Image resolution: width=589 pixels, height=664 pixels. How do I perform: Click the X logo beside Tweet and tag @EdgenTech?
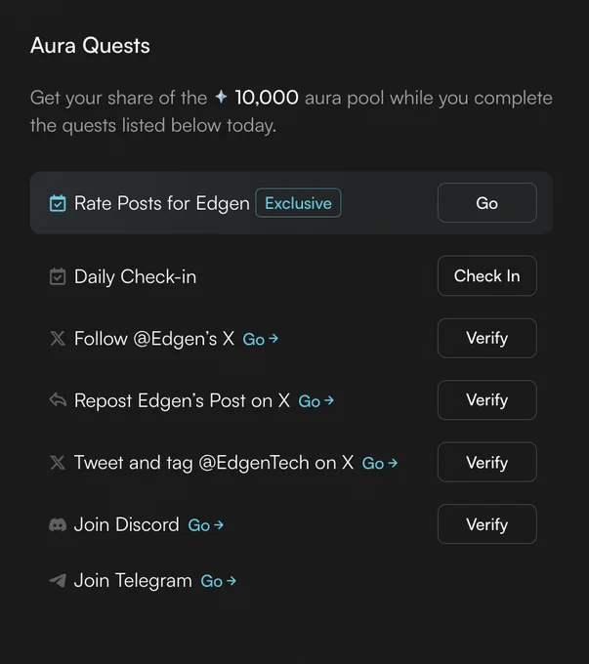(x=58, y=463)
